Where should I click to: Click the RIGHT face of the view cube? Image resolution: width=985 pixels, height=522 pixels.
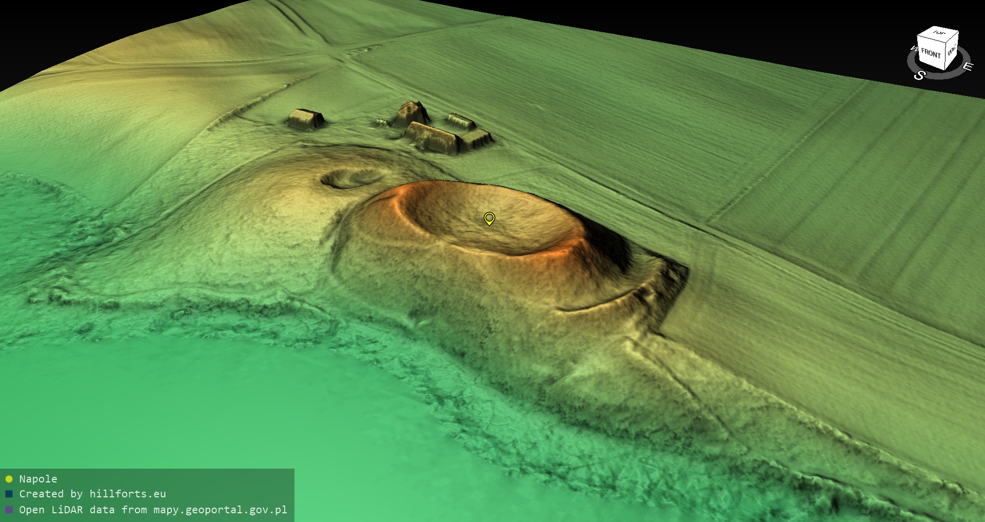(952, 51)
